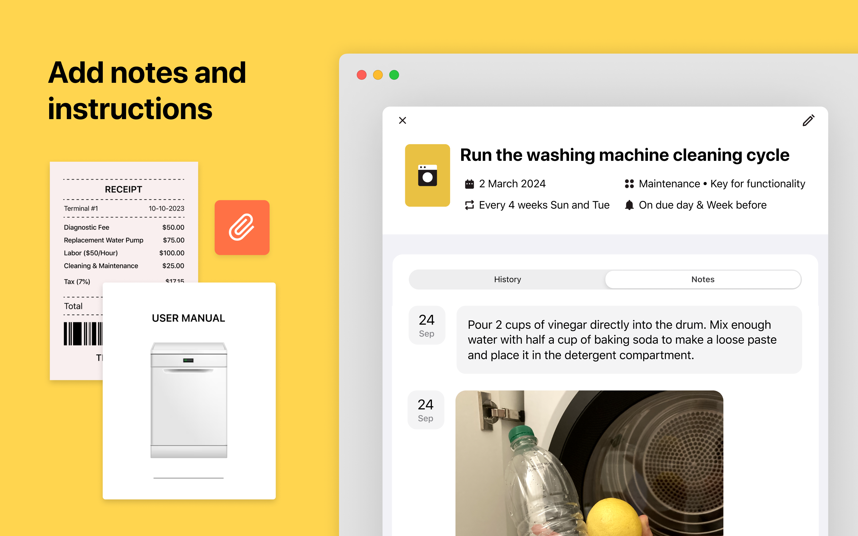This screenshot has width=858, height=536.
Task: Click the 24 Sep badge beside the photo
Action: click(425, 410)
